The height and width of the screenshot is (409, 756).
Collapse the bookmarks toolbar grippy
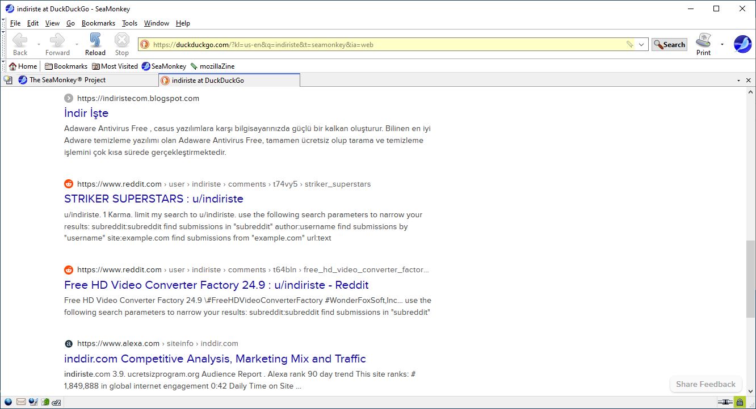[x=3, y=66]
